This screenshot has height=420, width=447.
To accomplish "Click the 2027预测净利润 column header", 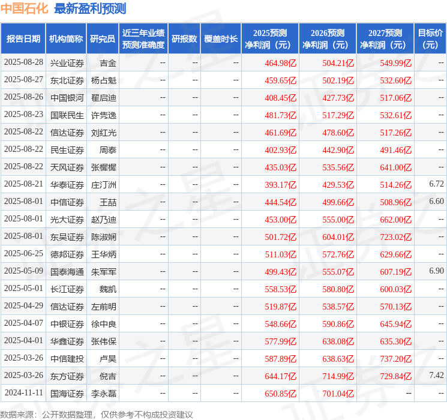I will pos(385,39).
